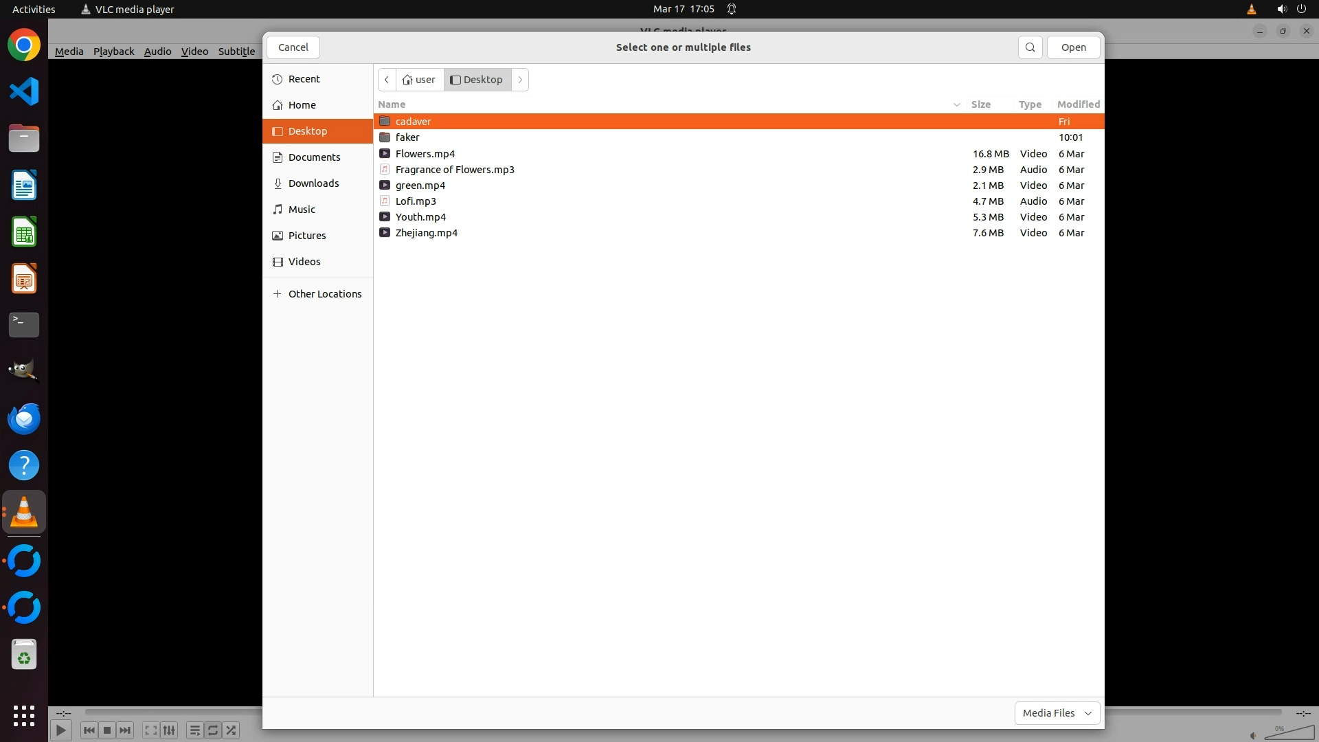Click the Open button

pyautogui.click(x=1073, y=47)
